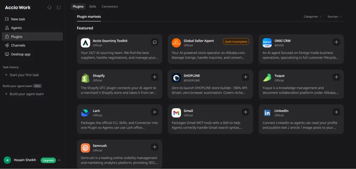Screen dimensions: 356x169
Task: Select Plugins in the sidebar
Action: pos(32,37)
